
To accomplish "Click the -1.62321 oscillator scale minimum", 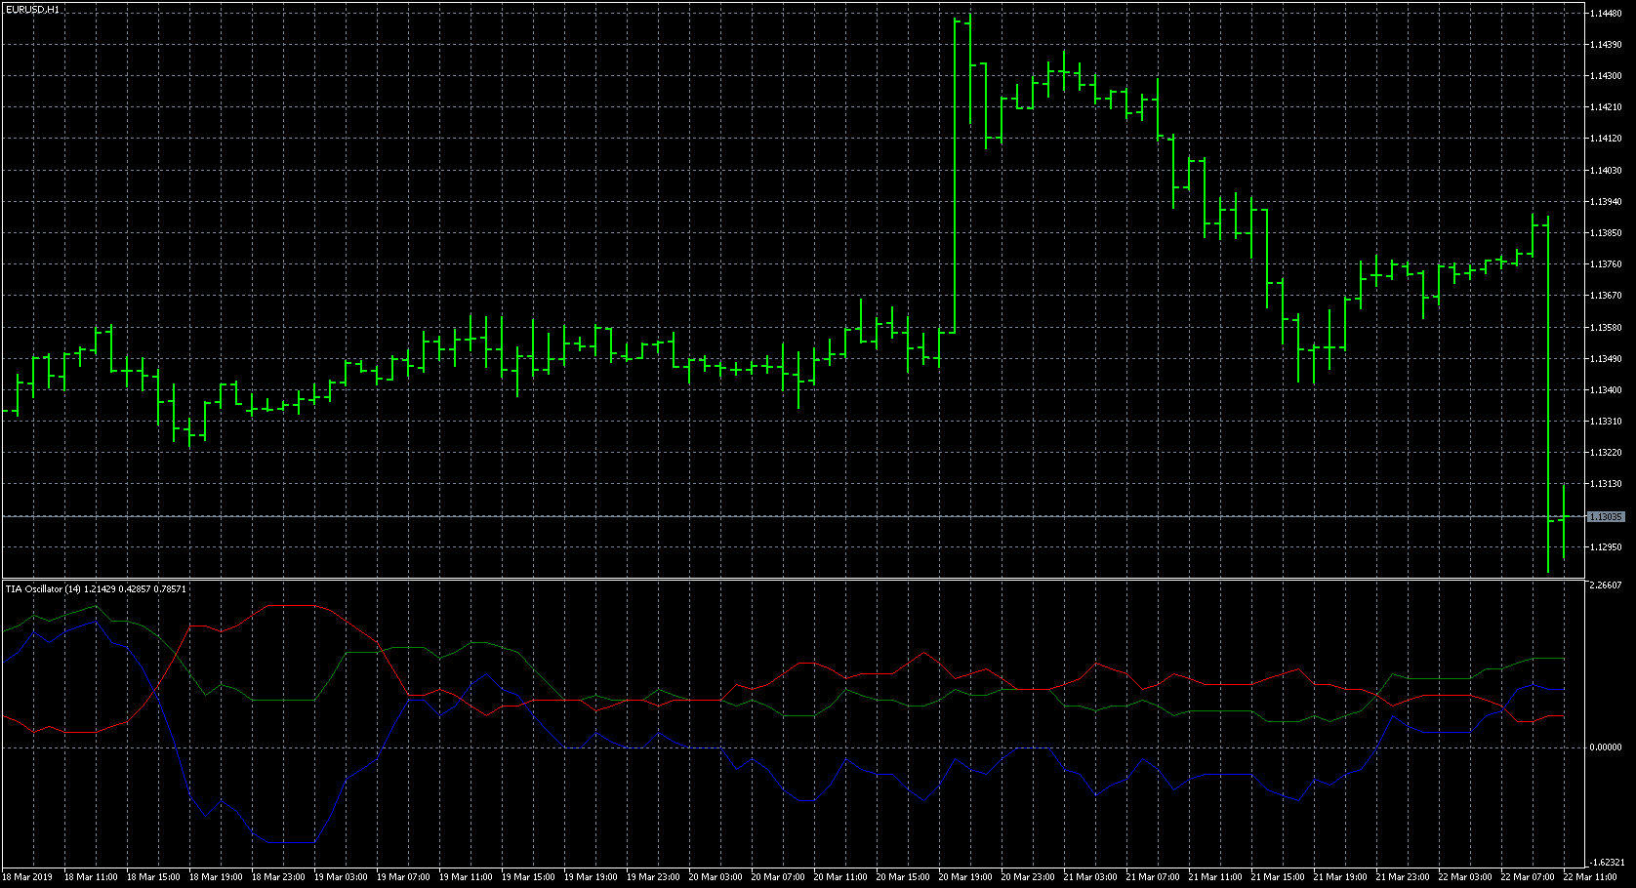I will [x=1606, y=863].
